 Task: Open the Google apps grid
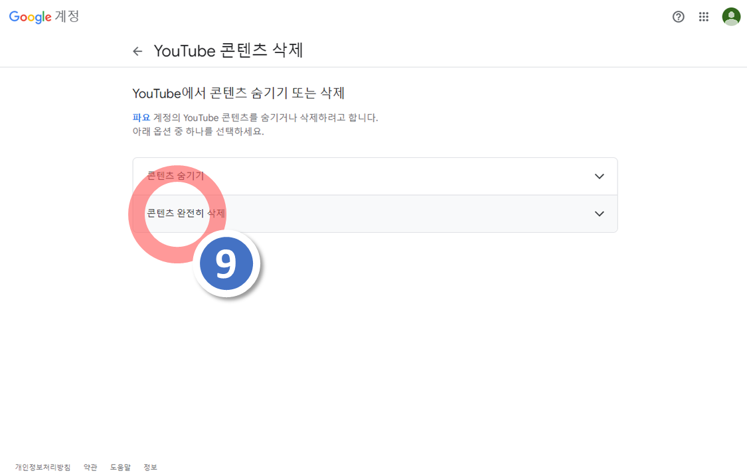[x=704, y=17]
